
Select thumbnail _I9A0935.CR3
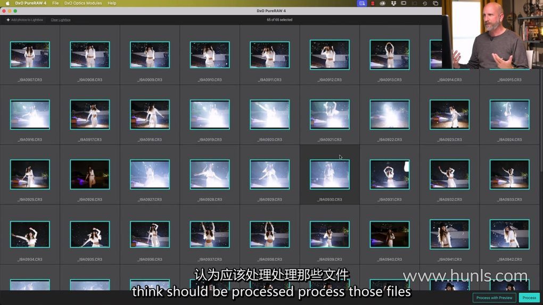click(89, 234)
